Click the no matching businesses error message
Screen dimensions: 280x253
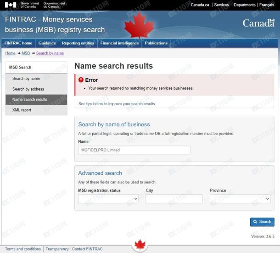141,88
